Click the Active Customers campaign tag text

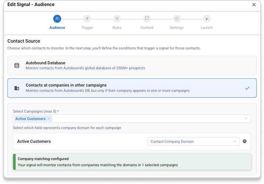tap(30, 119)
